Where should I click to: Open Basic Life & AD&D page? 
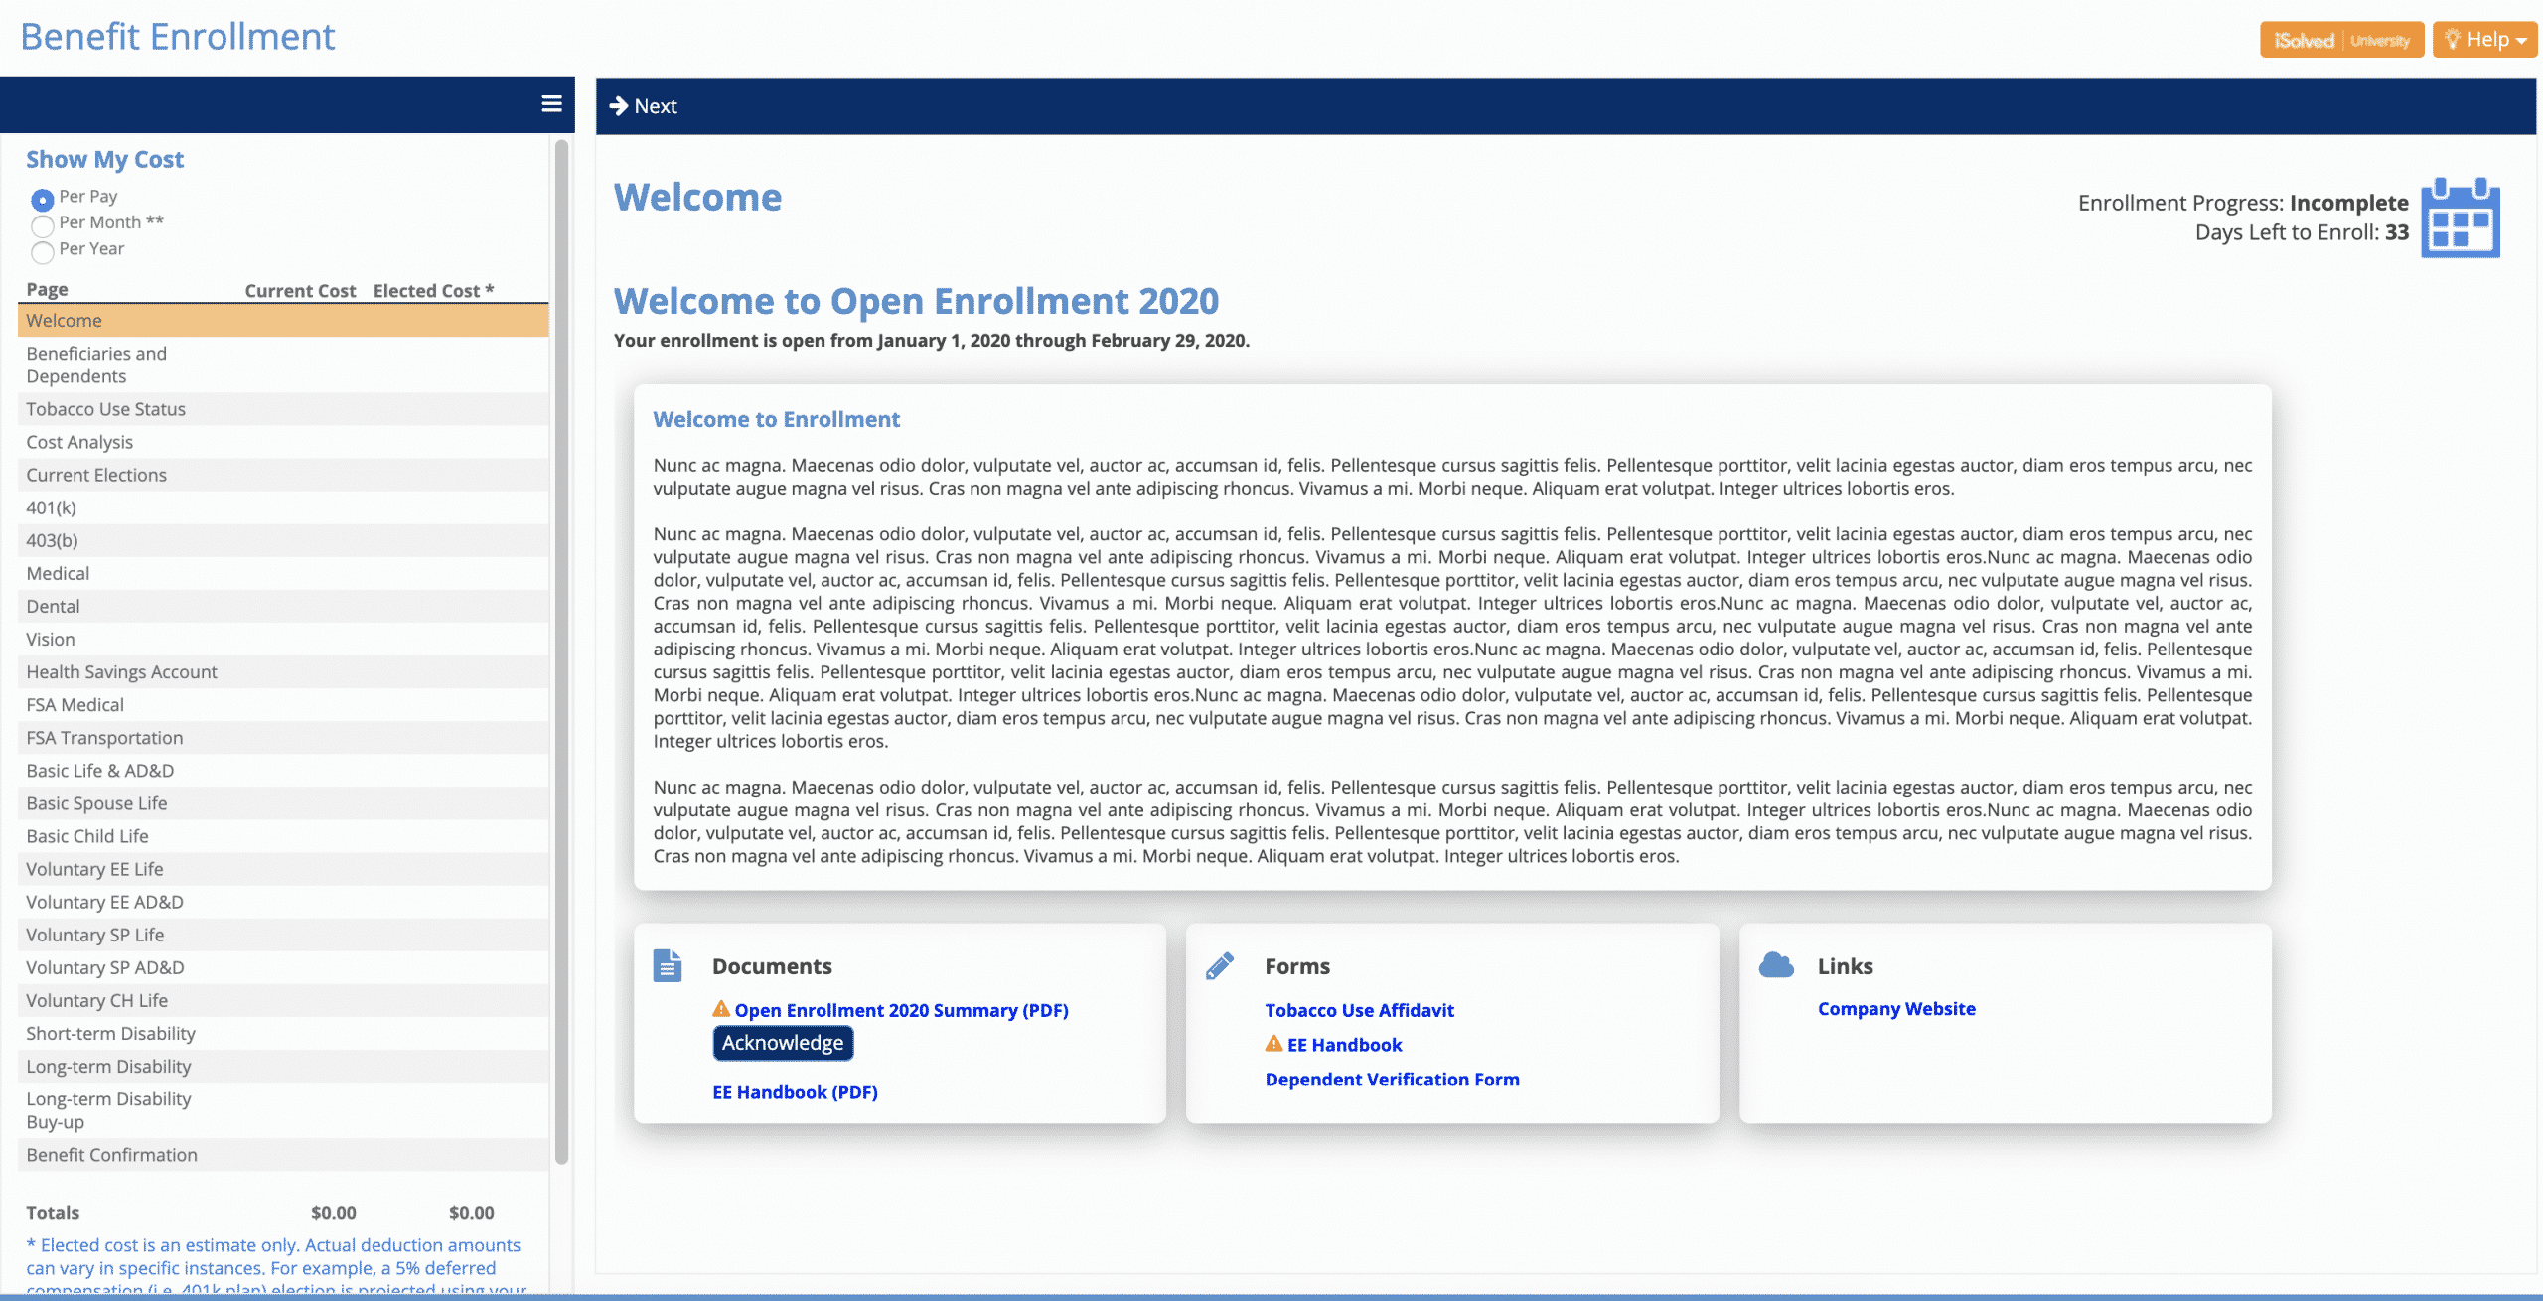(283, 770)
